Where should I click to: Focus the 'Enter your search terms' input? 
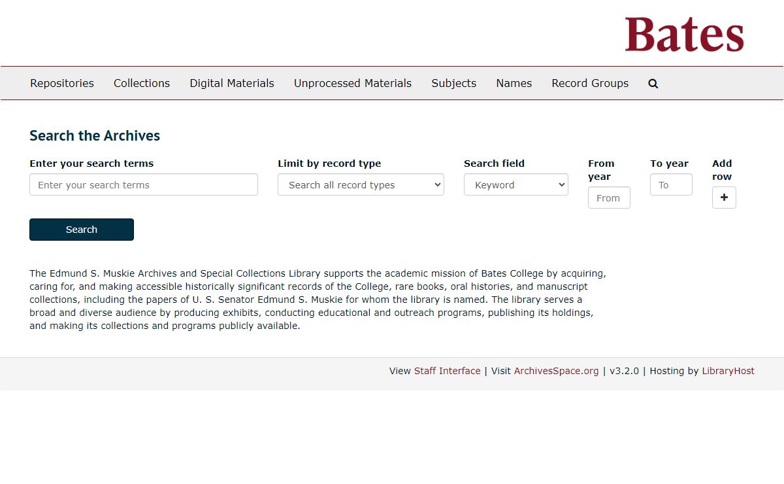pos(144,184)
